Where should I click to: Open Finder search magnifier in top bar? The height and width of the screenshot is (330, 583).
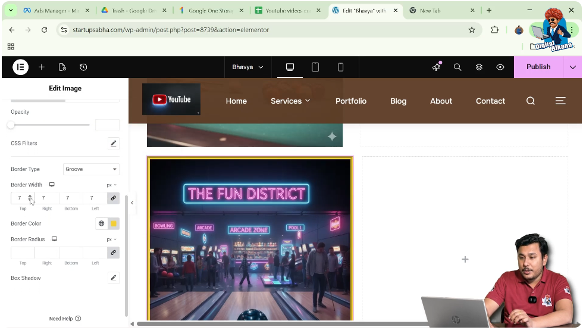[x=457, y=67]
